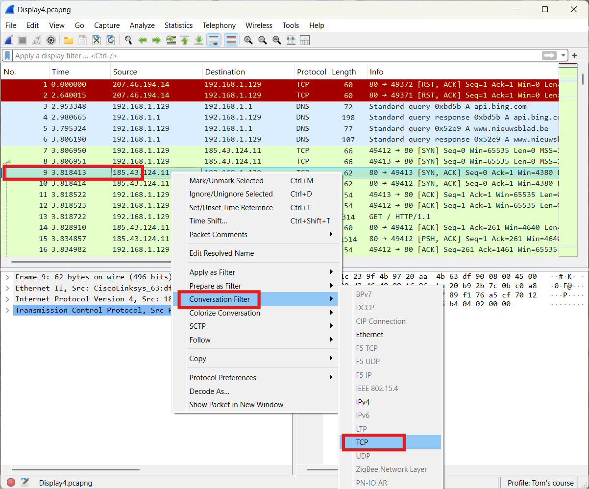Click the display filter input field
Screen dimensions: 589x489
coord(277,56)
